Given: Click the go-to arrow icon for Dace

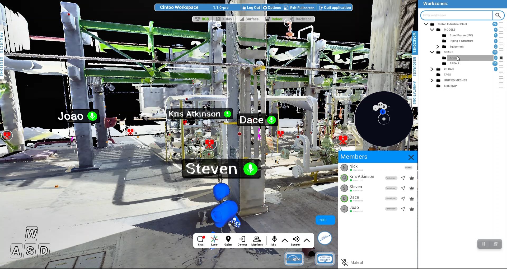Looking at the screenshot, I should (403, 199).
